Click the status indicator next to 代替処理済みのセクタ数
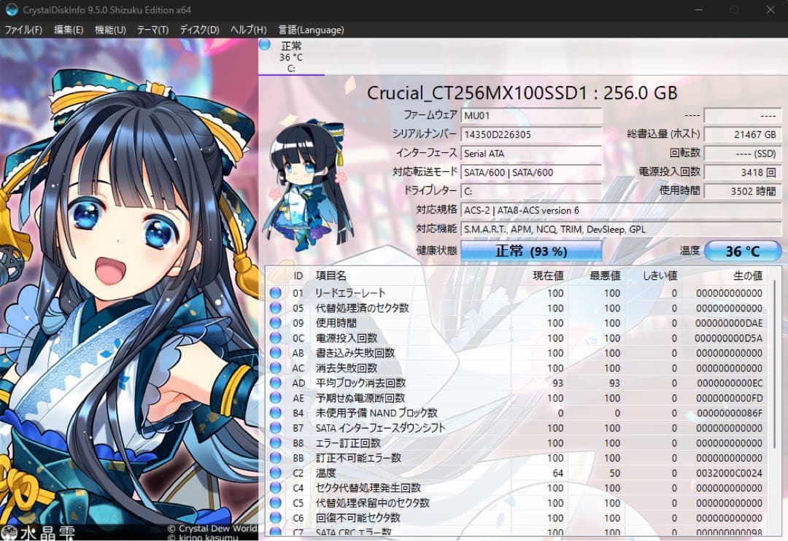The image size is (788, 541). click(275, 308)
